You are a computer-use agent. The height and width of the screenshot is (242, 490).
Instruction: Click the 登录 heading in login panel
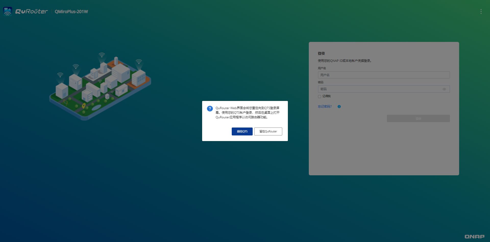click(321, 53)
